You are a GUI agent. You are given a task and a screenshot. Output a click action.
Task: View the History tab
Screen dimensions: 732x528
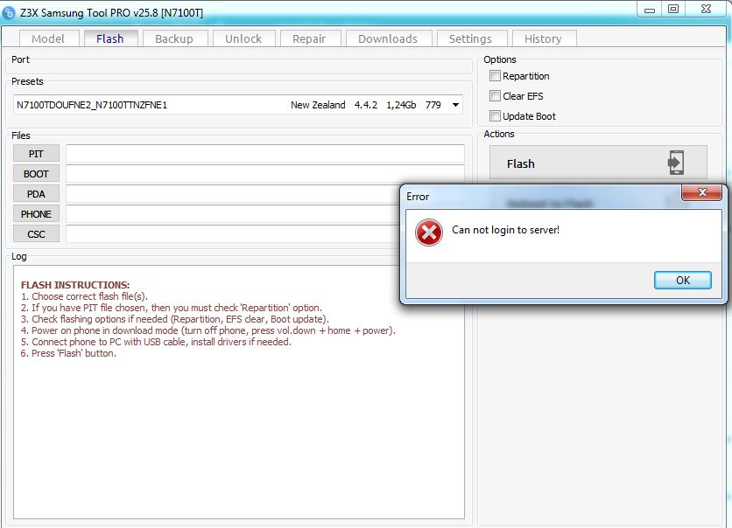pyautogui.click(x=544, y=38)
